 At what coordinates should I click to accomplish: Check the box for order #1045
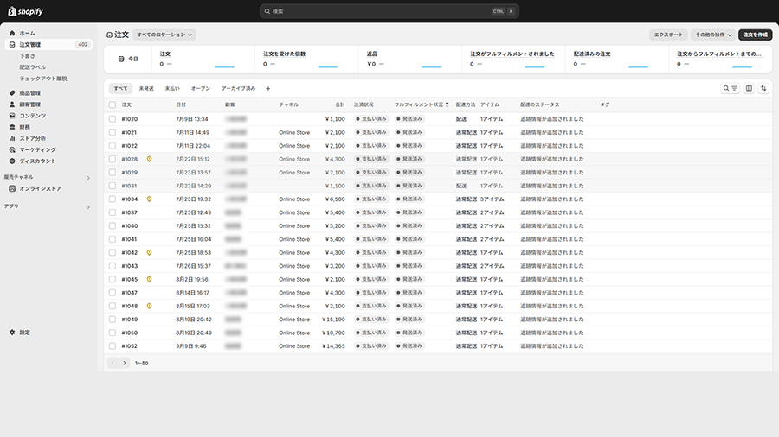pos(113,280)
